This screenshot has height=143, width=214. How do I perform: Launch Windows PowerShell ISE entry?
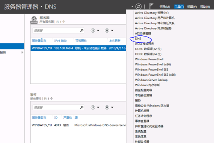click(x=151, y=70)
